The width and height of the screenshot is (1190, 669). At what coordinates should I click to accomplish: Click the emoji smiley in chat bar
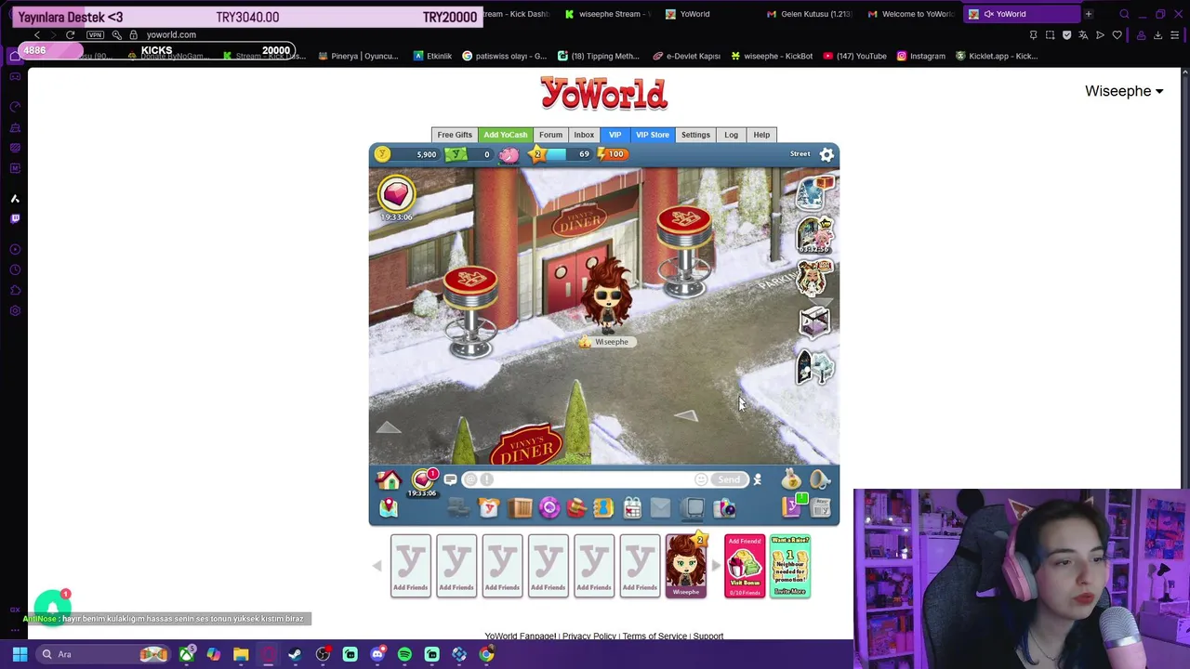[x=701, y=479]
